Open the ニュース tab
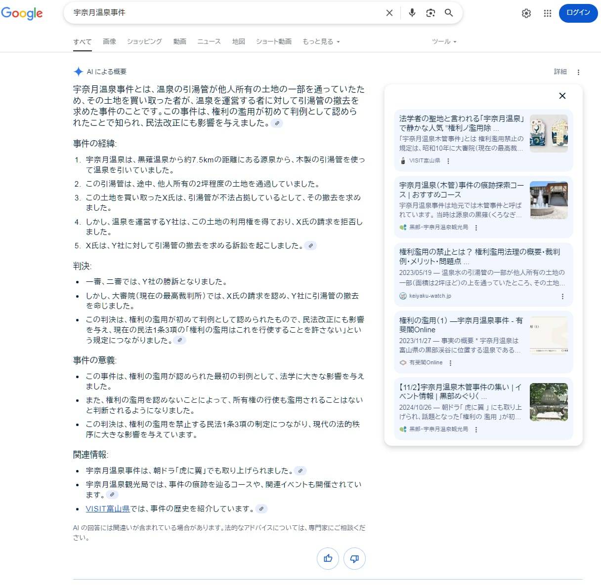 pyautogui.click(x=209, y=41)
